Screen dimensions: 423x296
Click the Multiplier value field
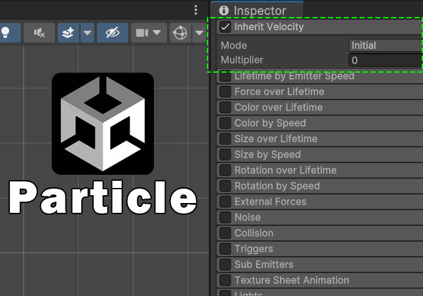385,60
